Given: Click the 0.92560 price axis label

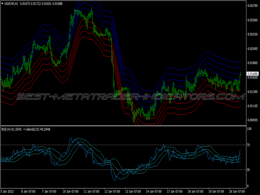Looking at the screenshot, I should click(x=253, y=20).
